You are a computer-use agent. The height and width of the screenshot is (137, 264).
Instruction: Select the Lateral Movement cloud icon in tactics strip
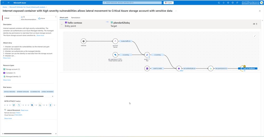(40, 105)
